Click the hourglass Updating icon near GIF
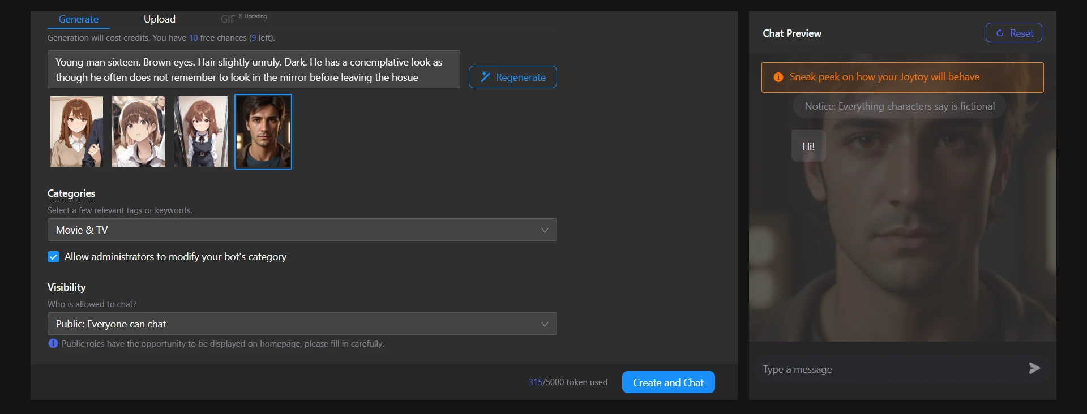Viewport: 1087px width, 414px height. click(x=241, y=16)
